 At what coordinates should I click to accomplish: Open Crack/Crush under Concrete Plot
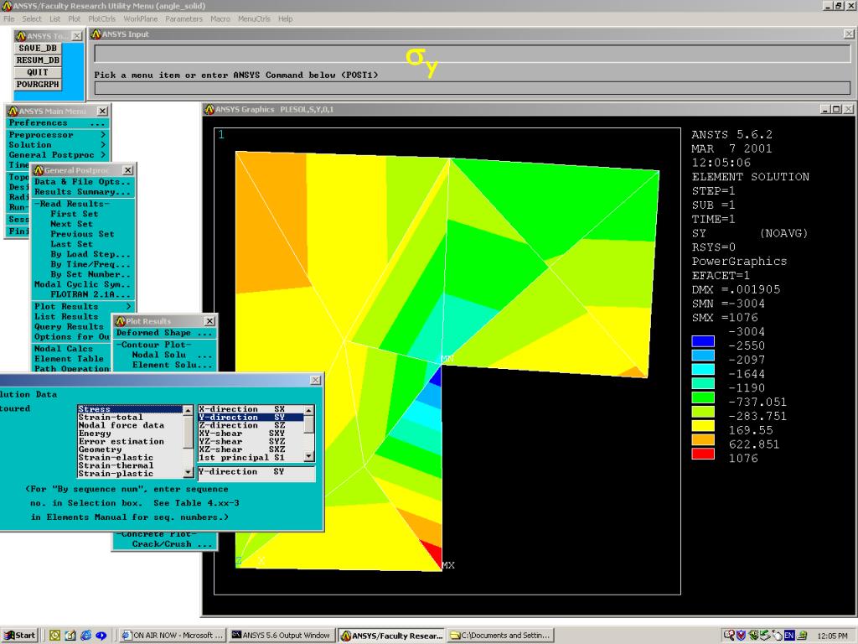click(x=172, y=544)
